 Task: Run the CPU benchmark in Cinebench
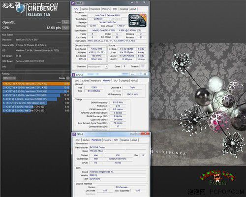click(65, 28)
